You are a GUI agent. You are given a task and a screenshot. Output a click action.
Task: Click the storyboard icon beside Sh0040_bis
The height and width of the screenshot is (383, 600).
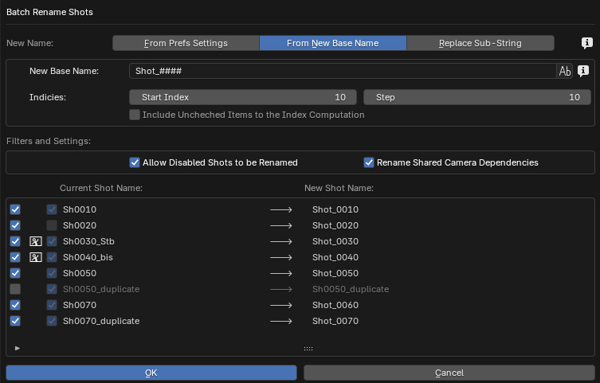coord(35,257)
